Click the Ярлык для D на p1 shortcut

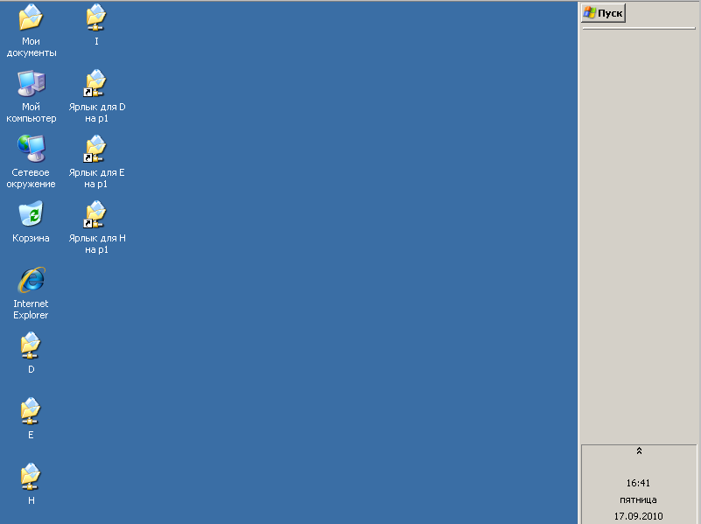click(x=96, y=84)
